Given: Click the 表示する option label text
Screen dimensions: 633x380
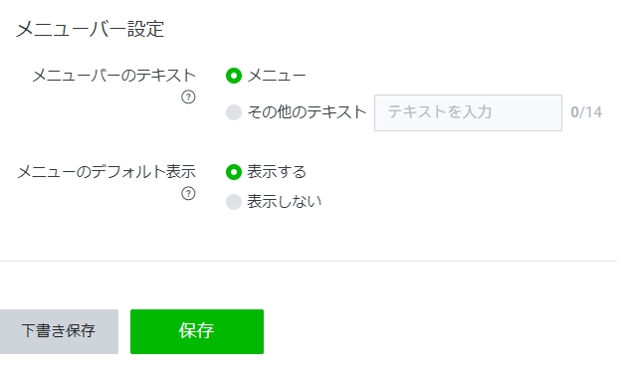Looking at the screenshot, I should 277,172.
